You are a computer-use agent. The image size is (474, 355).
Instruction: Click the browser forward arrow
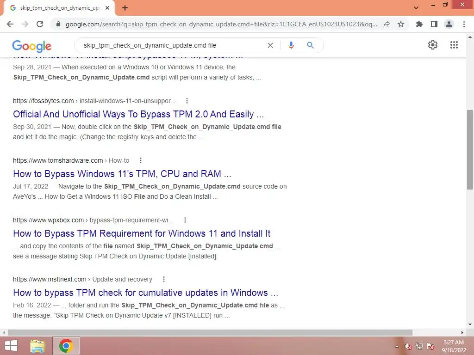tap(25, 24)
